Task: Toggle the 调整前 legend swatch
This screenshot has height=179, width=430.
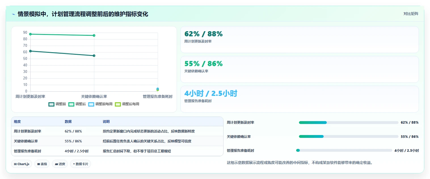Action: point(51,104)
